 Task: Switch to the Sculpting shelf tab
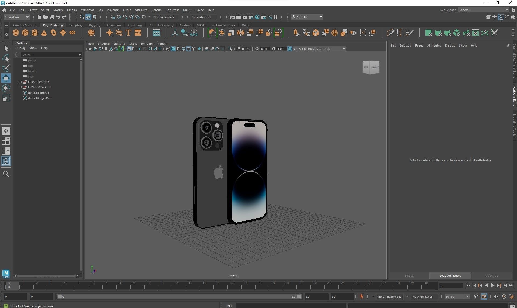coord(76,25)
